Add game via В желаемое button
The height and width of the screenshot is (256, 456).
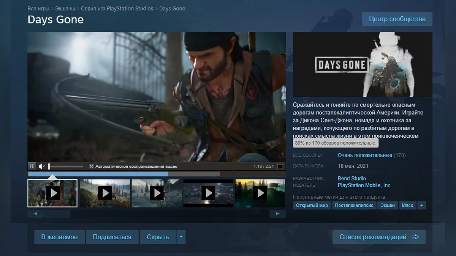(59, 237)
